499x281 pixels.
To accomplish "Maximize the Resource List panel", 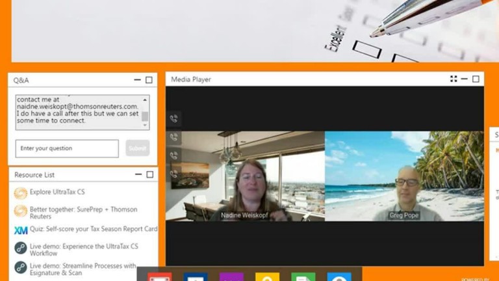I will tap(149, 175).
